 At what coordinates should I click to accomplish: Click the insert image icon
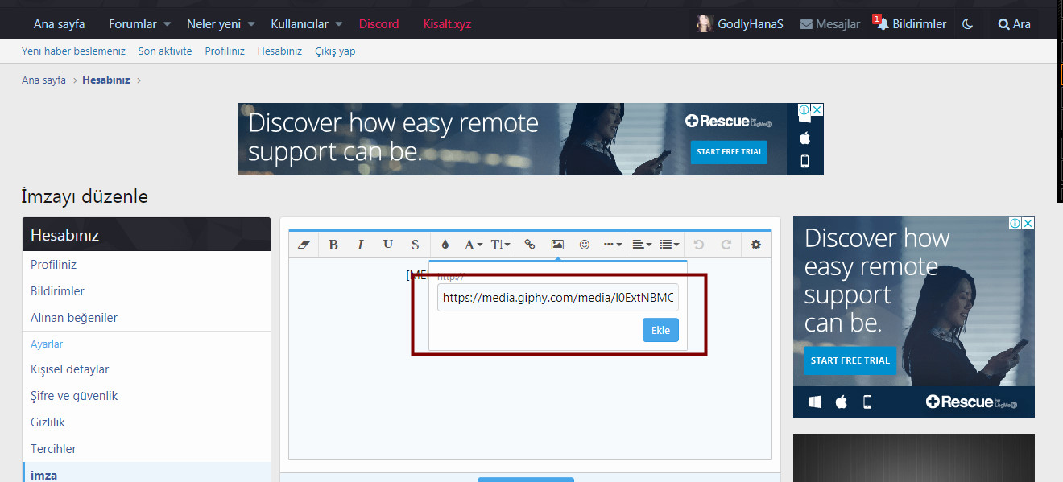pyautogui.click(x=557, y=245)
